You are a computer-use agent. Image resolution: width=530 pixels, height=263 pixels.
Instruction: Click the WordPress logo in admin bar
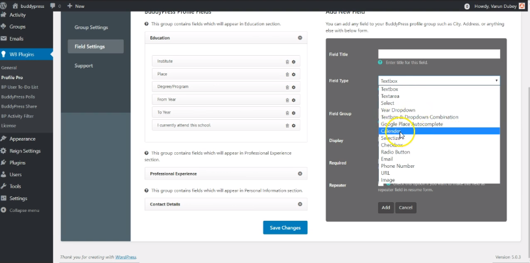coord(4,6)
